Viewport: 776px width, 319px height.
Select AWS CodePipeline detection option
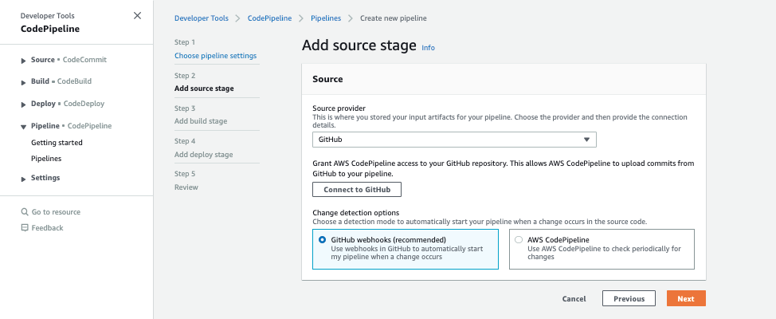tap(519, 239)
